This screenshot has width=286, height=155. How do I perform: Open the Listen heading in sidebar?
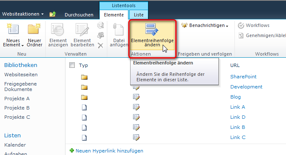pyautogui.click(x=12, y=136)
